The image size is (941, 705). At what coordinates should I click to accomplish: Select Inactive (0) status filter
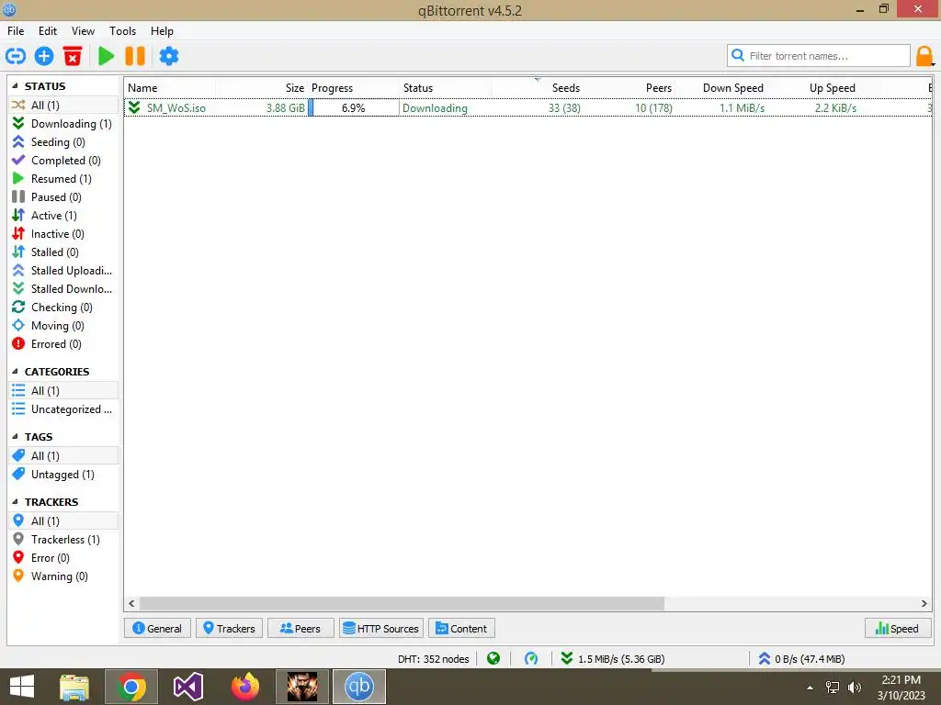[x=64, y=234]
